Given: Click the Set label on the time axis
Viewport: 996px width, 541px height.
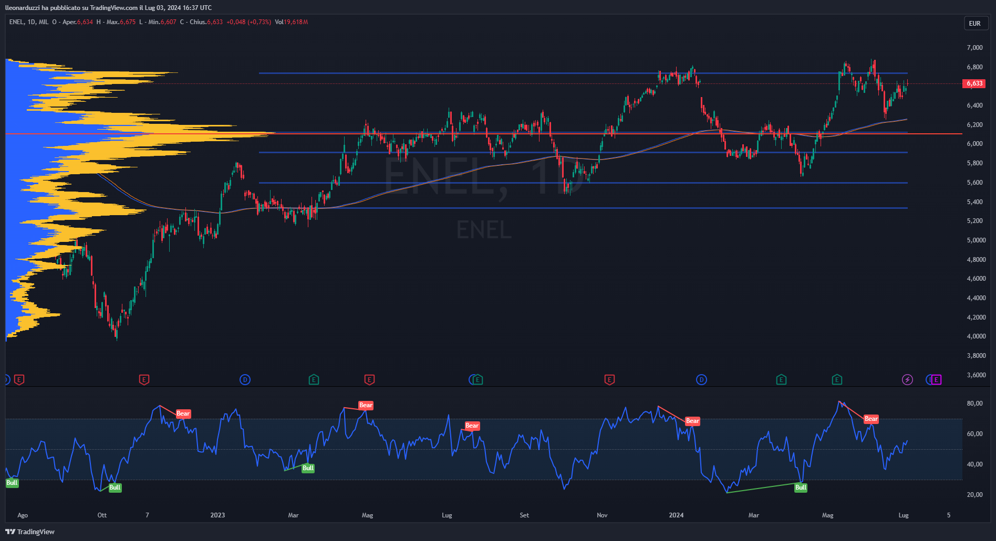Looking at the screenshot, I should (x=524, y=515).
